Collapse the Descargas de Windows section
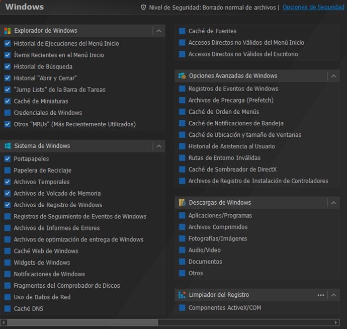Image resolution: width=347 pixels, height=329 pixels. 333,203
